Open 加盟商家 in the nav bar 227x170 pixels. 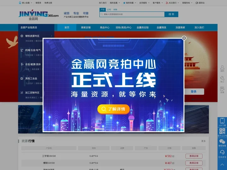tap(180, 27)
